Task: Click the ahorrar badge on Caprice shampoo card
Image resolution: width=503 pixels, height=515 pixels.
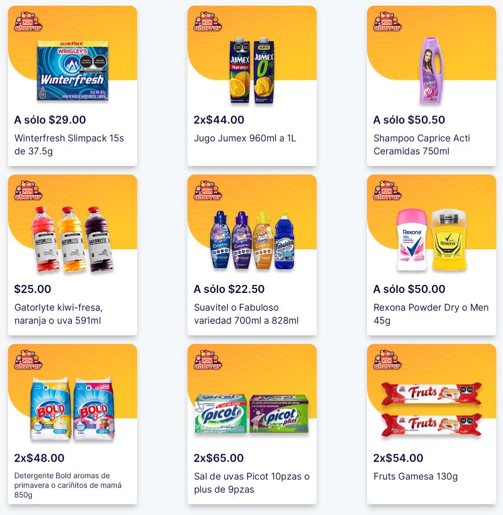Action: (x=387, y=22)
